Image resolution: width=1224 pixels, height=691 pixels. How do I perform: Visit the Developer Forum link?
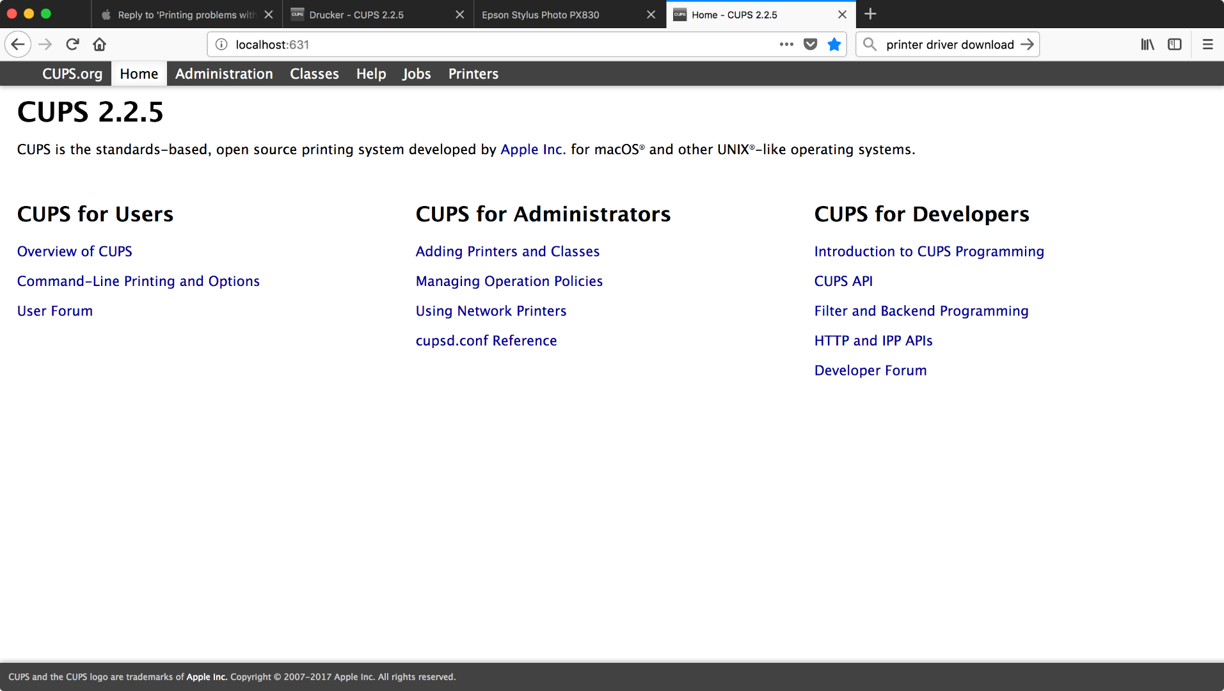pyautogui.click(x=870, y=370)
